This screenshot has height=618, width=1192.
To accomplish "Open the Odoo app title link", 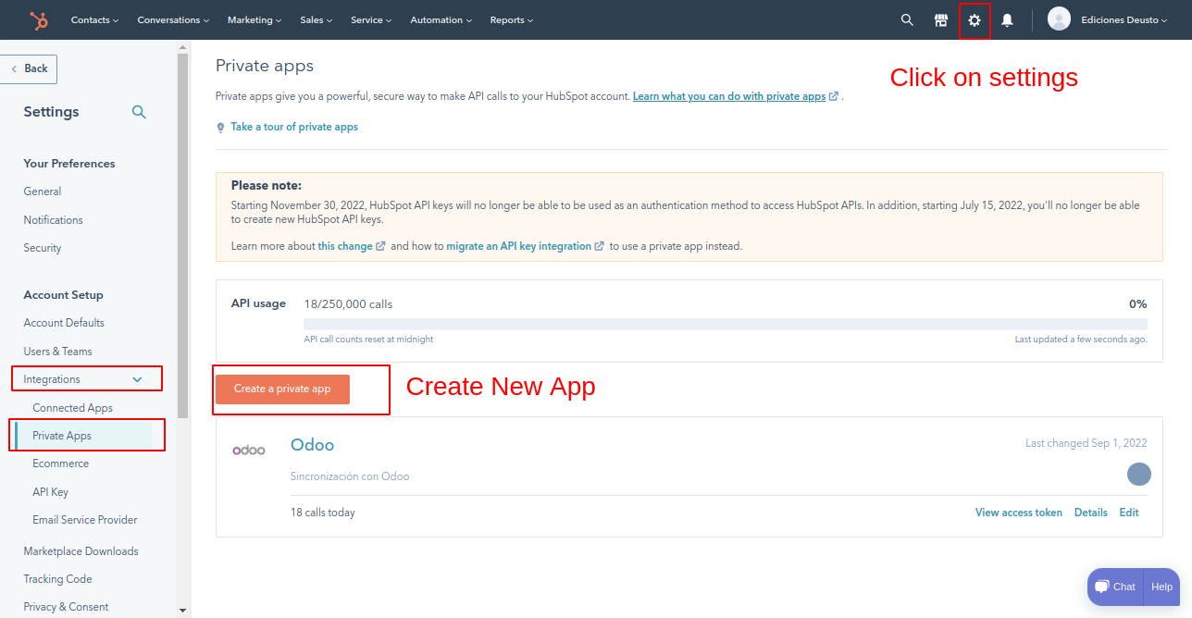I will tap(312, 445).
